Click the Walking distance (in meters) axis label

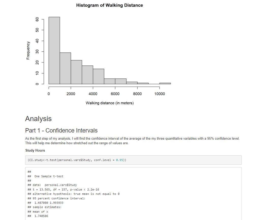109,103
